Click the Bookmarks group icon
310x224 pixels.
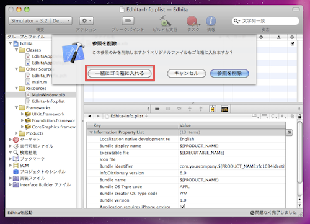pos(15,159)
